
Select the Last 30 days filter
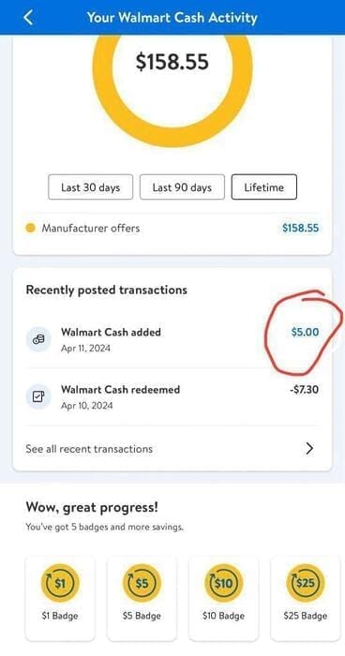coord(90,187)
